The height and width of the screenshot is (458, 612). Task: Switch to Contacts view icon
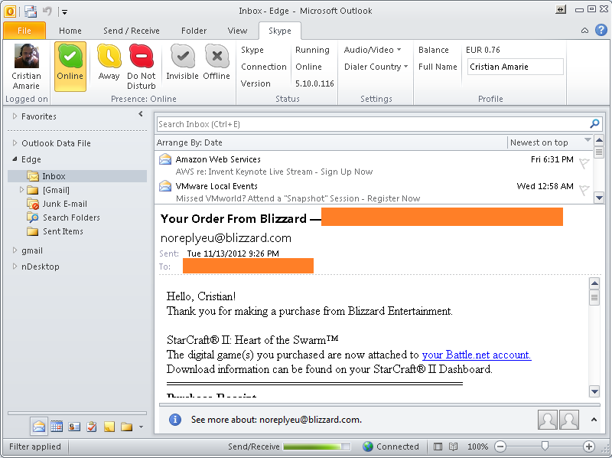(74, 427)
